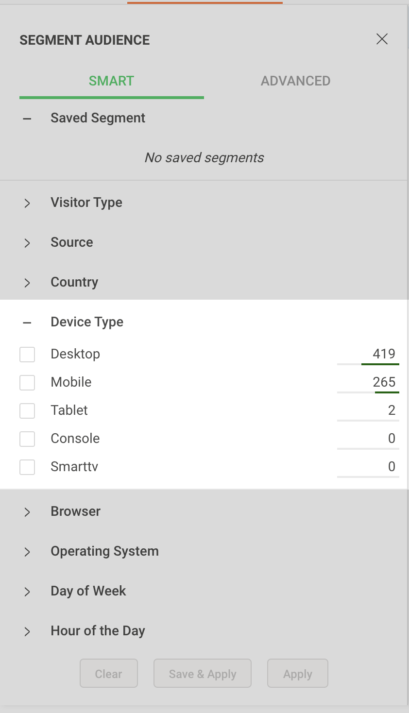This screenshot has height=713, width=409.
Task: Tick the Tablet checkbox
Action: [x=27, y=411]
